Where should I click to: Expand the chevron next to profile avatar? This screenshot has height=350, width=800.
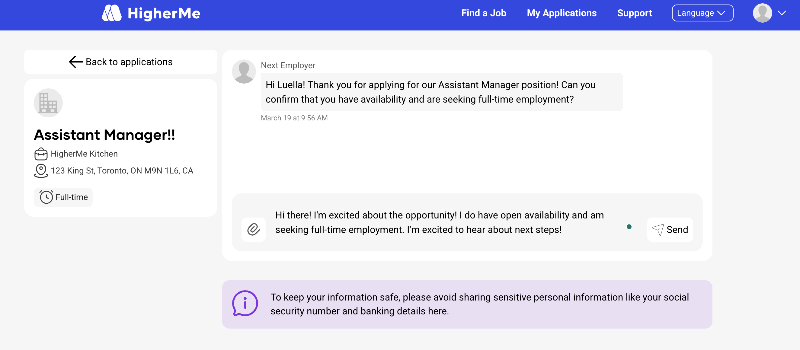[782, 13]
